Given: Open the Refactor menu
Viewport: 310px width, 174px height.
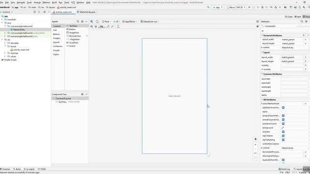Looking at the screenshot, I should click(46, 2).
